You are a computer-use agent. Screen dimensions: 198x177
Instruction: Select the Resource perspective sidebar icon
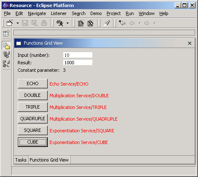6,46
